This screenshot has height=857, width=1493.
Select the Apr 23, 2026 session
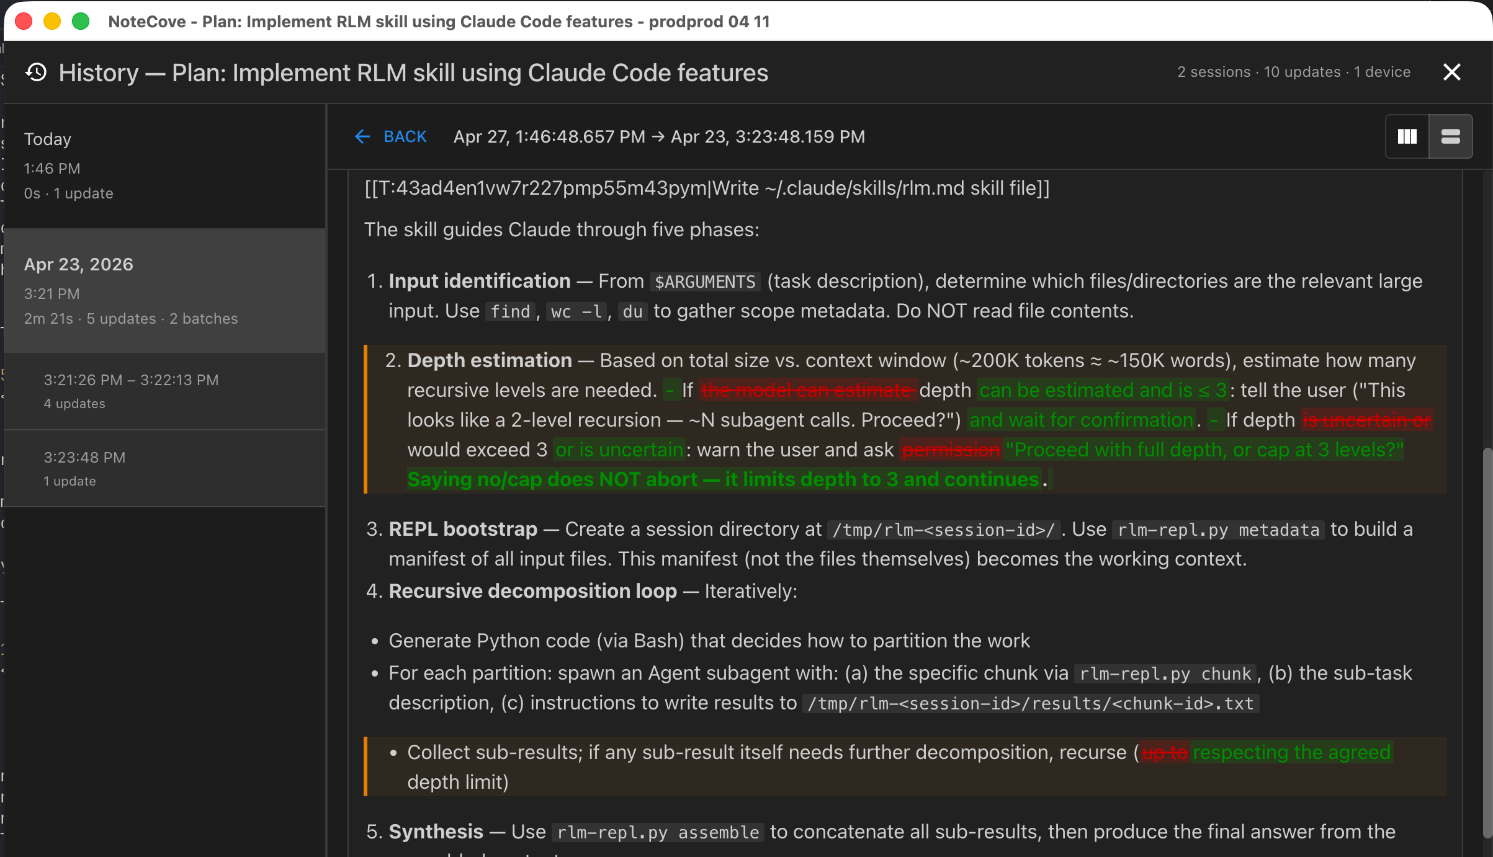click(165, 291)
